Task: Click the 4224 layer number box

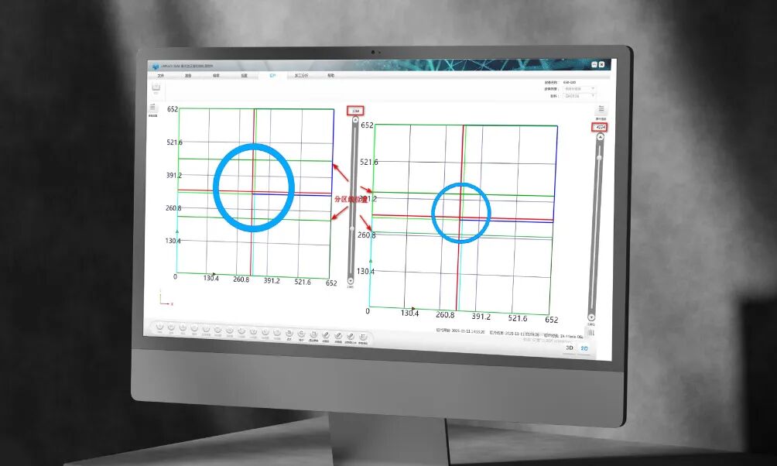Action: 600,127
